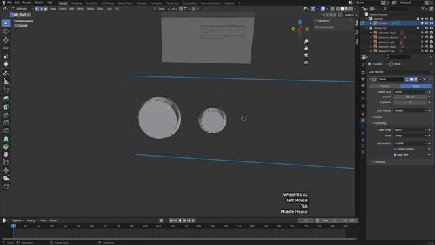The height and width of the screenshot is (245, 435).
Task: Open the Intersections Grid Fill dropdown
Action: (410, 144)
